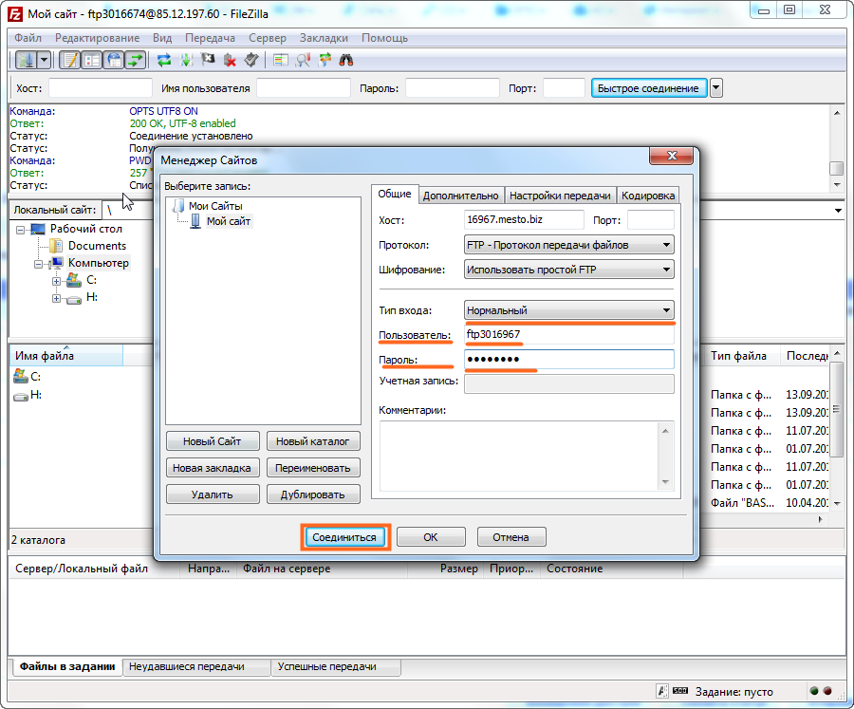
Task: Select 'Рабочий стол' in local tree
Action: (86, 229)
